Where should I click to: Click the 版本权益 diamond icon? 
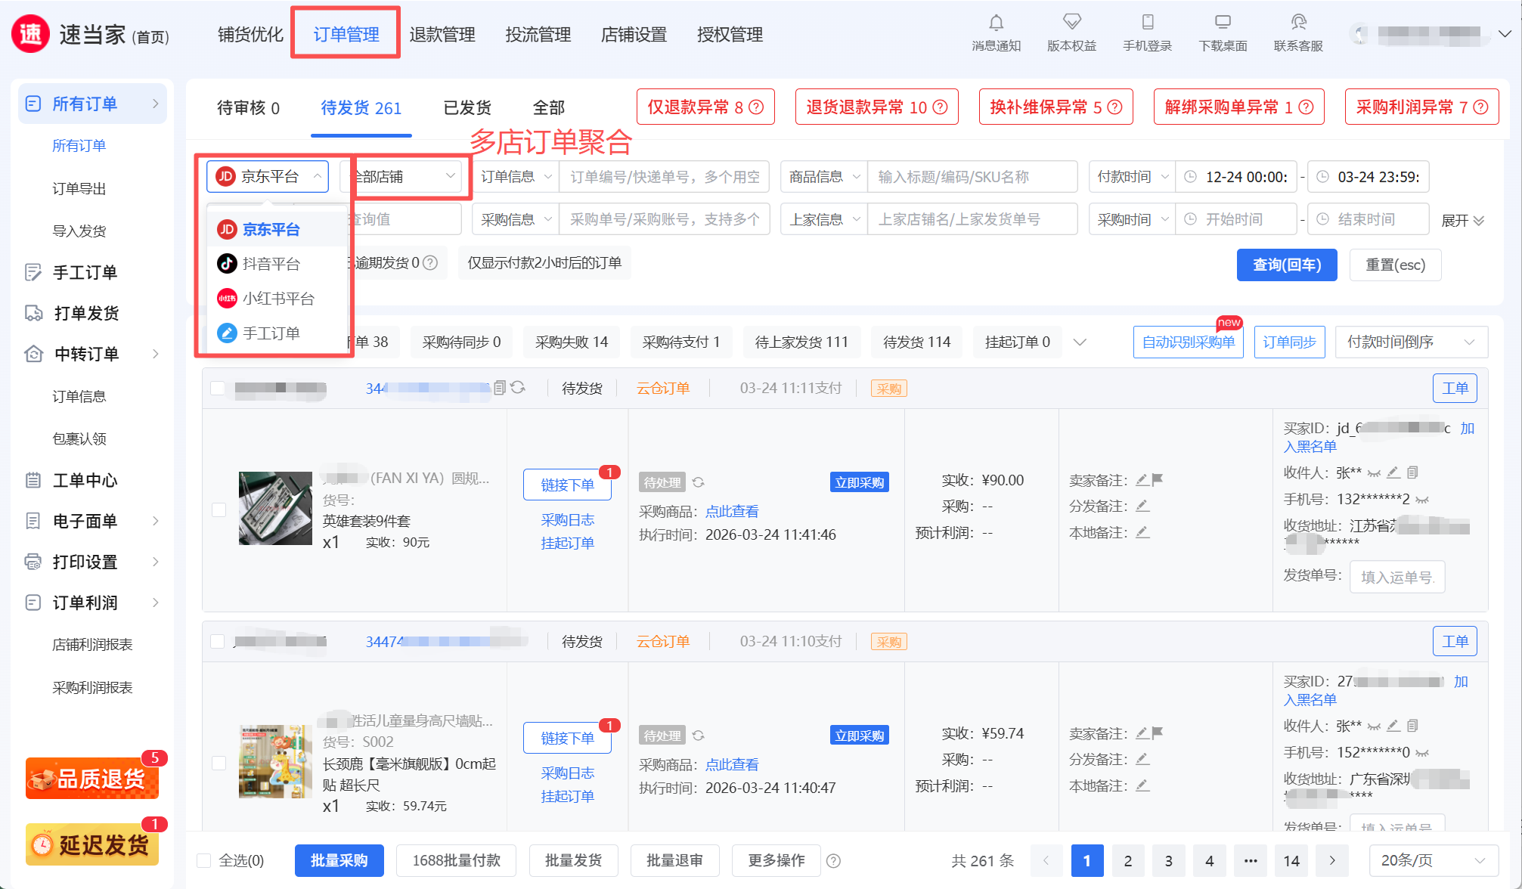point(1071,23)
